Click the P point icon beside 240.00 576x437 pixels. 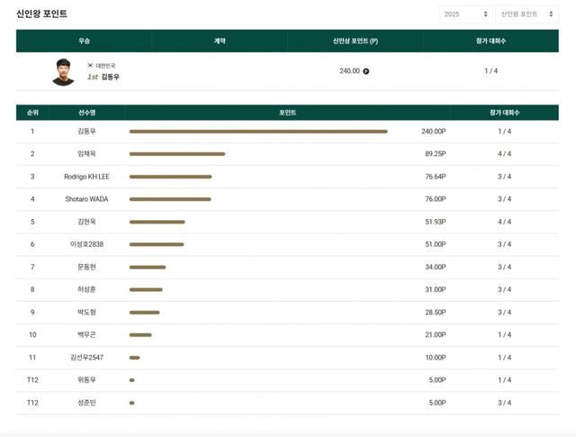(x=366, y=71)
